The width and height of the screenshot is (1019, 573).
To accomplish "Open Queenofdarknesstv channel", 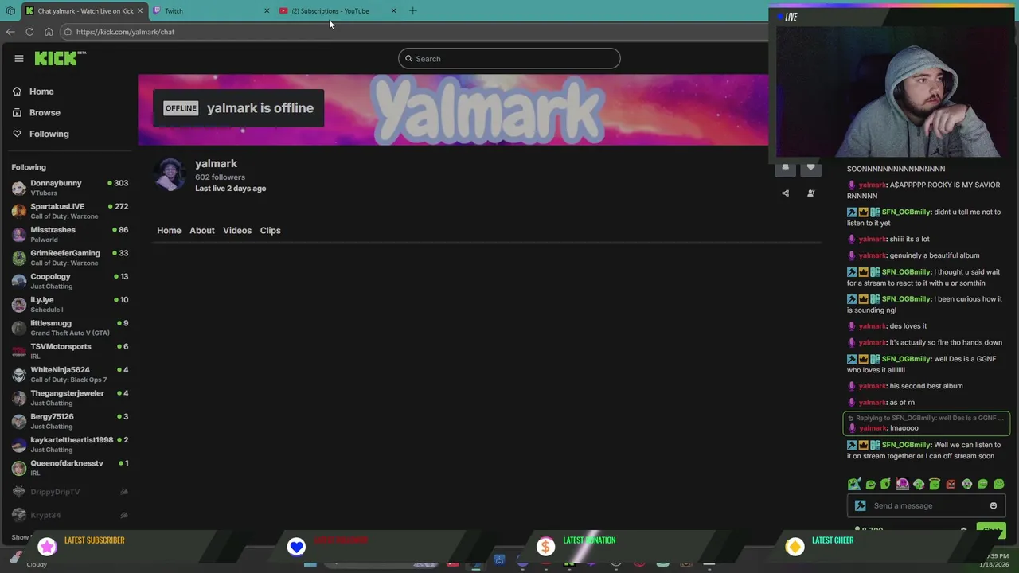I will [70, 468].
